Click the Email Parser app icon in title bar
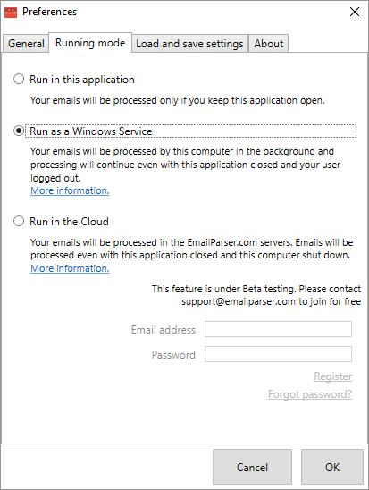The width and height of the screenshot is (369, 490). pos(11,13)
